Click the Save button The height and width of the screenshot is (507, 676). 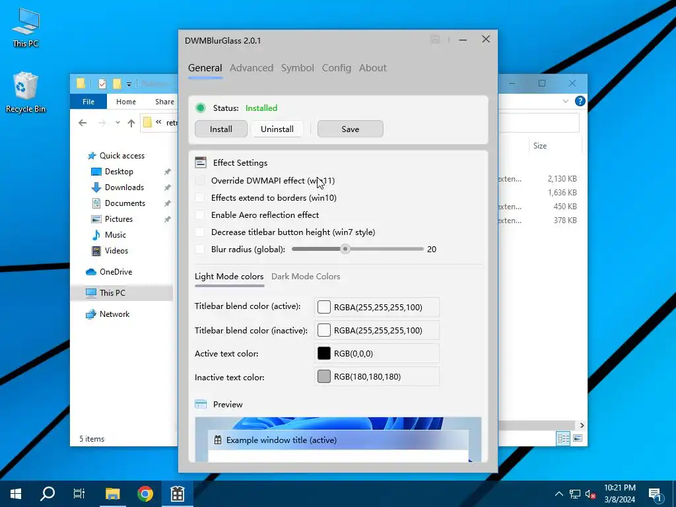(350, 129)
